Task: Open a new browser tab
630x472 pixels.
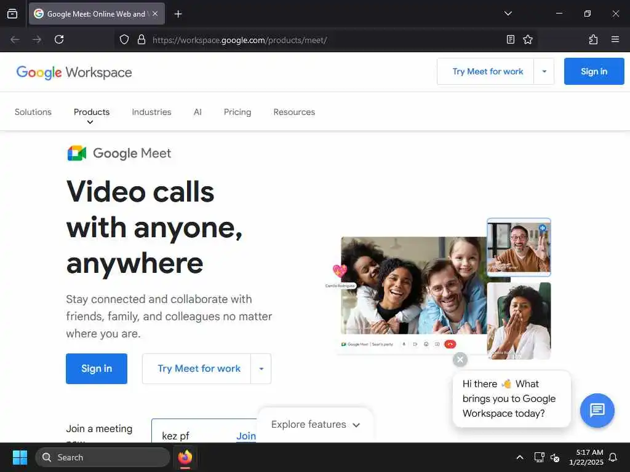Action: (x=178, y=14)
